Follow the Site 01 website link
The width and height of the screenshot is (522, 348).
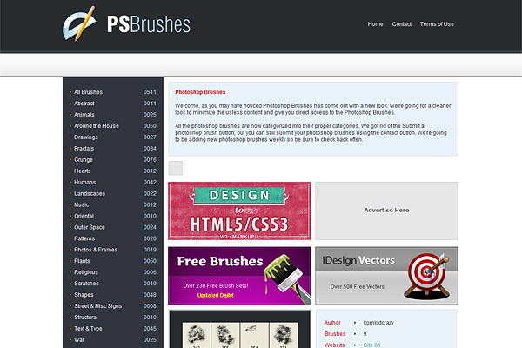click(371, 345)
